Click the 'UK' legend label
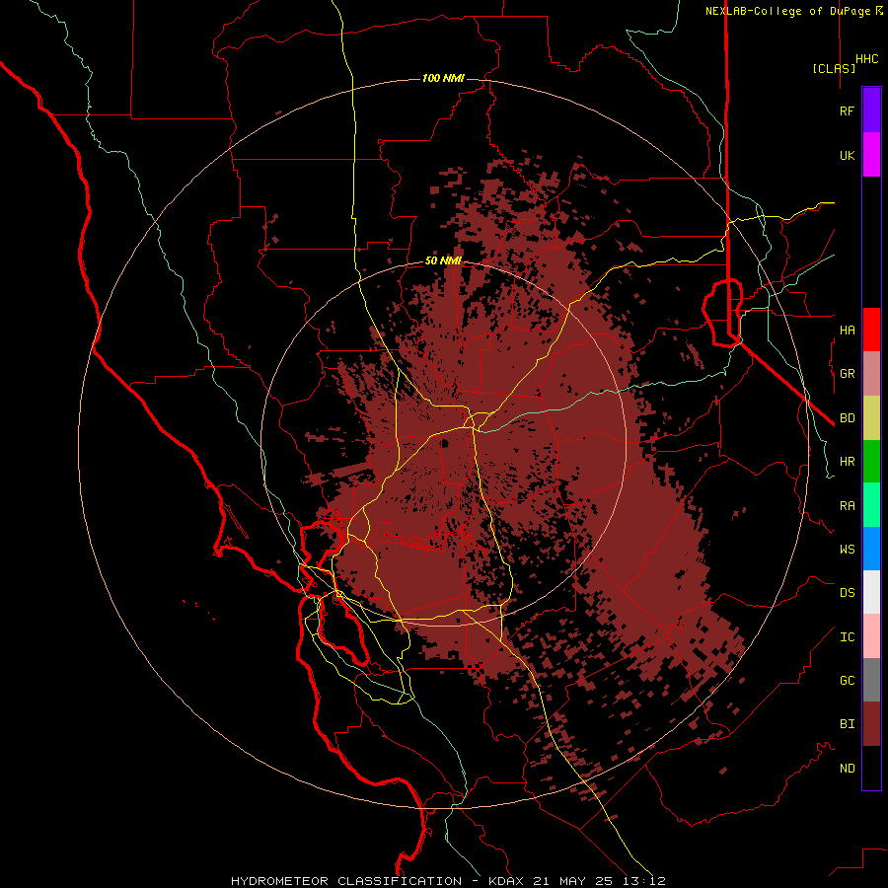Screen dimensions: 888x888 (x=848, y=155)
